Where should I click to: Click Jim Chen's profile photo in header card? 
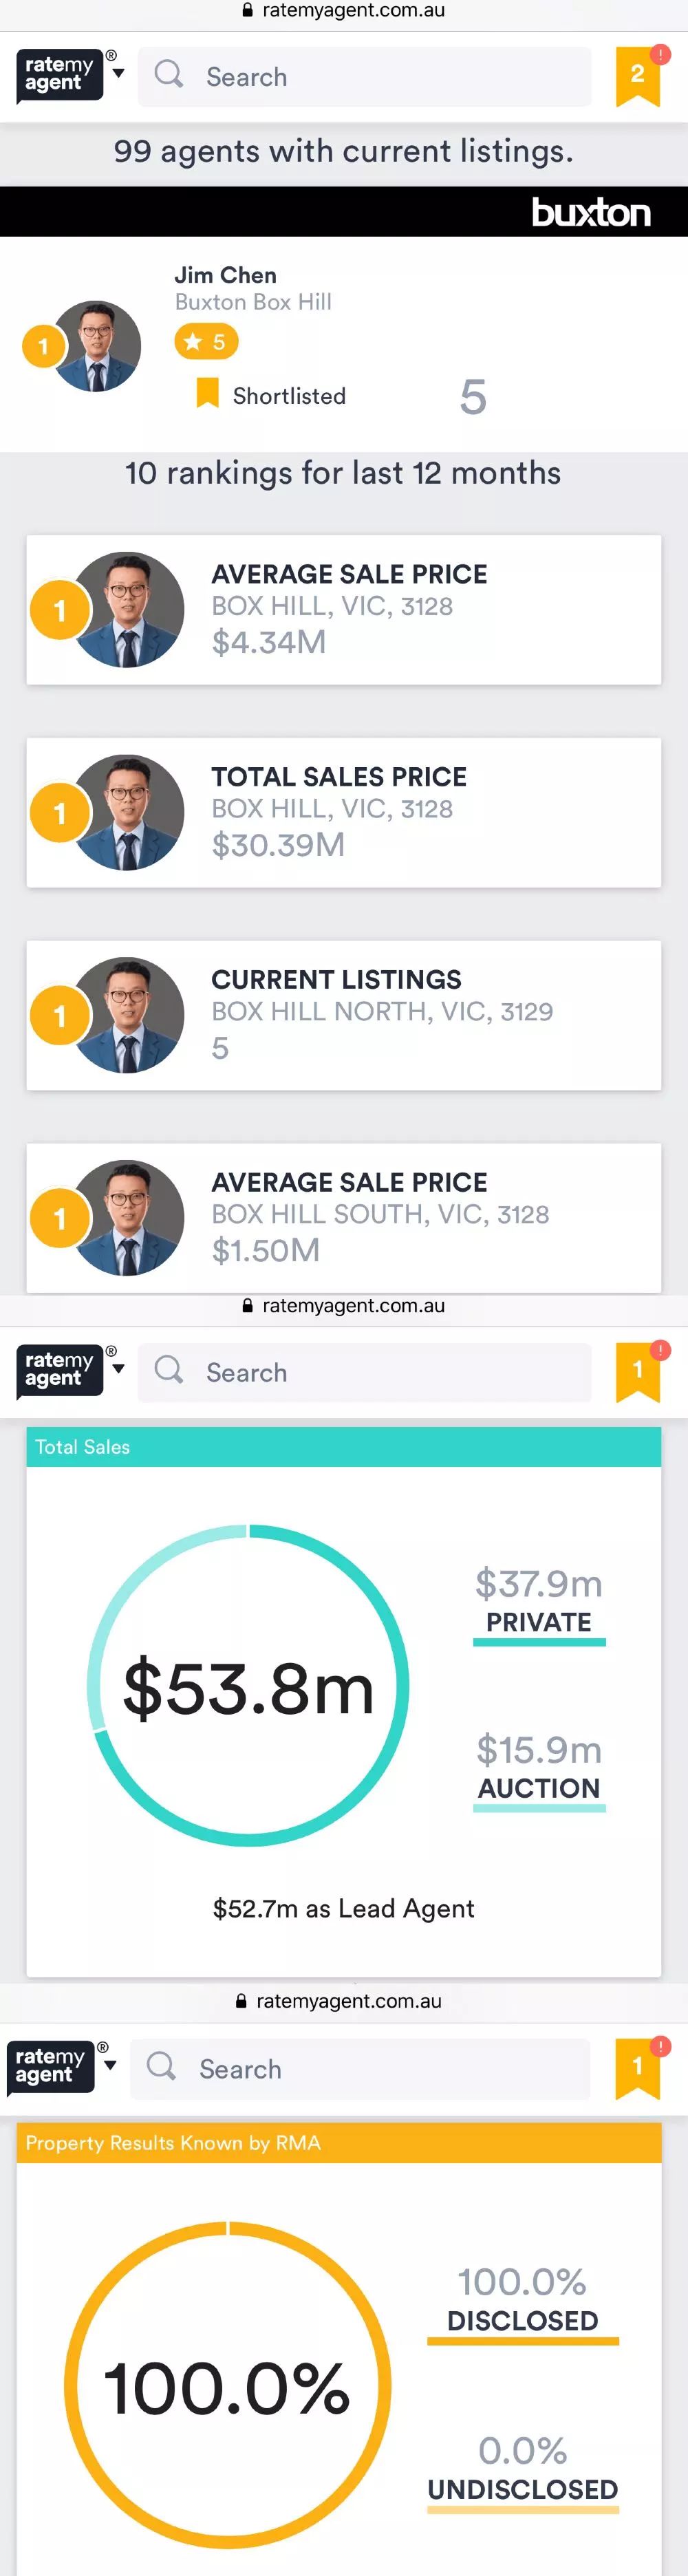tap(96, 346)
